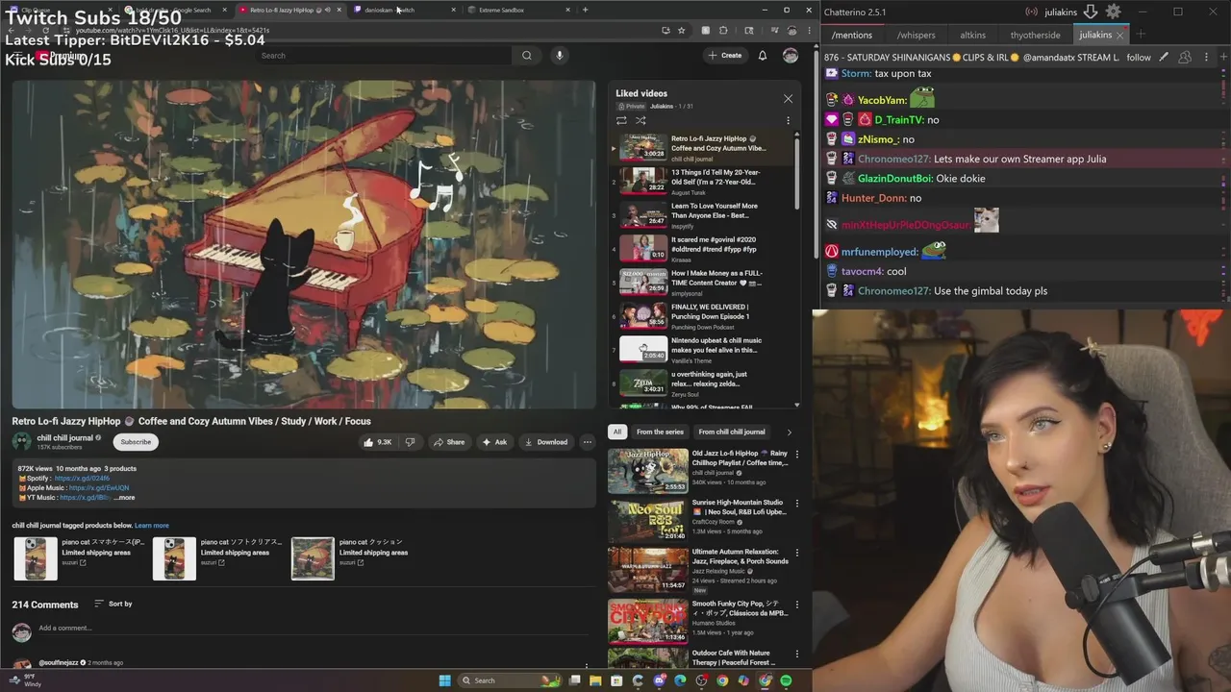The height and width of the screenshot is (692, 1231).
Task: Play Learn To Love Yourself More playlist video
Action: tap(702, 214)
